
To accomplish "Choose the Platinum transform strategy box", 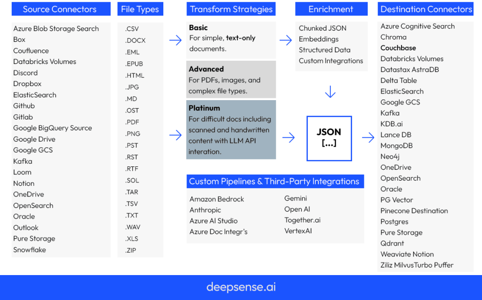I will click(x=231, y=130).
